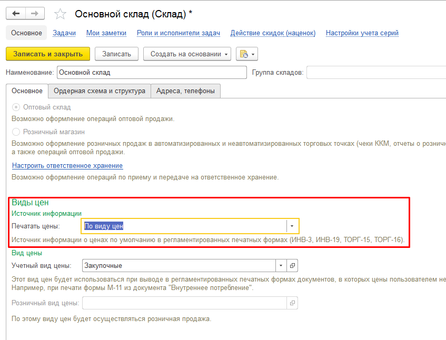Click the Группа складов input field

tap(376, 72)
